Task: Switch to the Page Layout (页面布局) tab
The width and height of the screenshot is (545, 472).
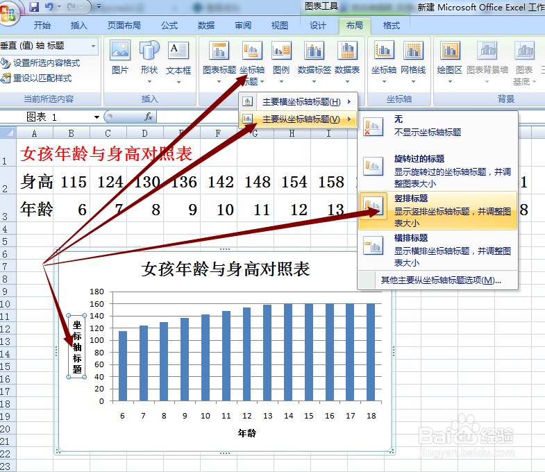Action: click(124, 26)
